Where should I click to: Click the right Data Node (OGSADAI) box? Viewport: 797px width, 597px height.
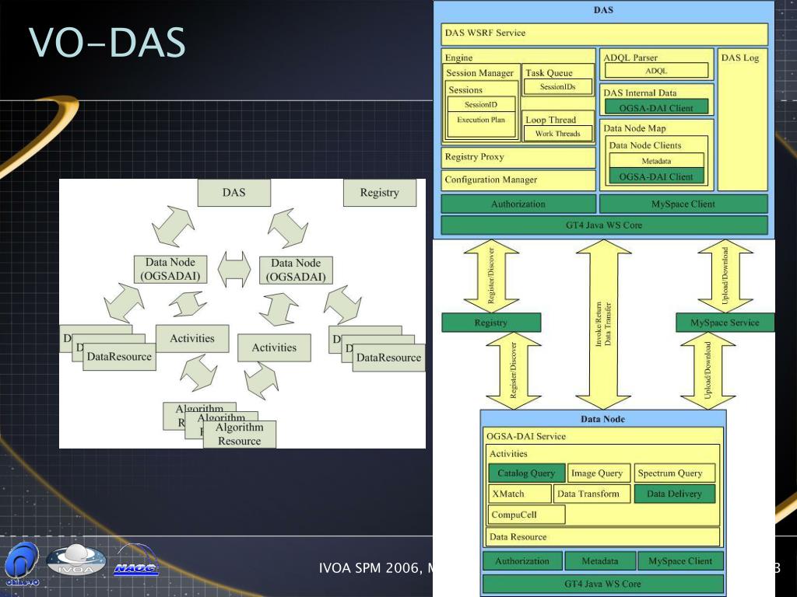[296, 270]
